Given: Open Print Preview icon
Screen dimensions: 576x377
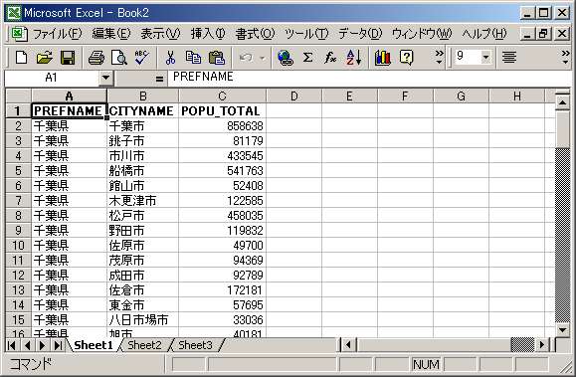Looking at the screenshot, I should 119,58.
